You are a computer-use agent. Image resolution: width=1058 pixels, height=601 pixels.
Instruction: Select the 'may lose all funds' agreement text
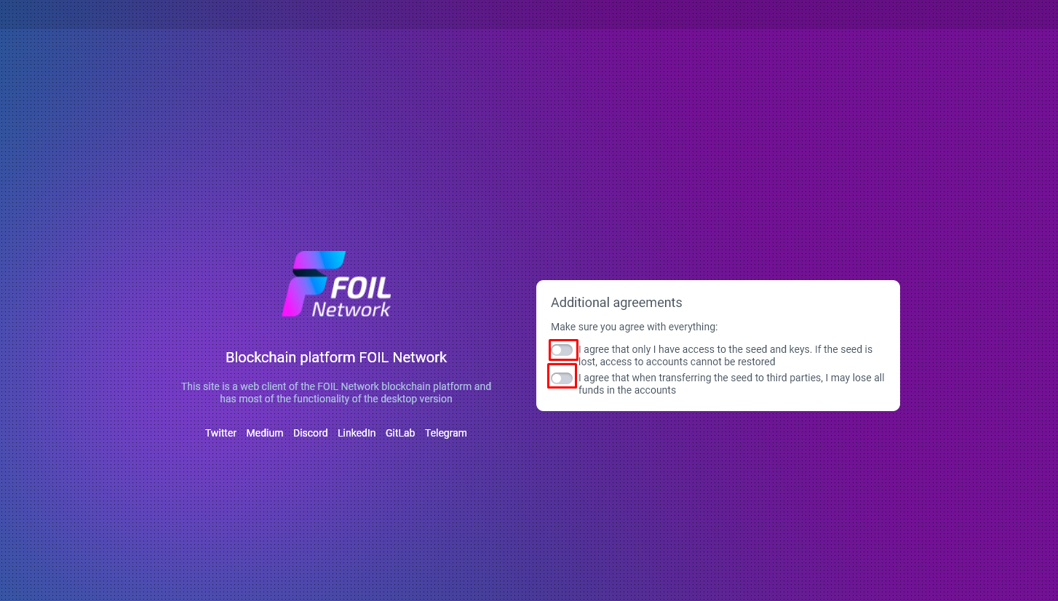731,383
